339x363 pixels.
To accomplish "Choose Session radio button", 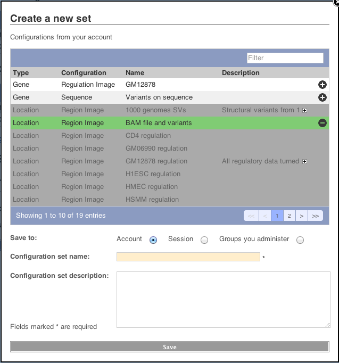I will tap(204, 240).
